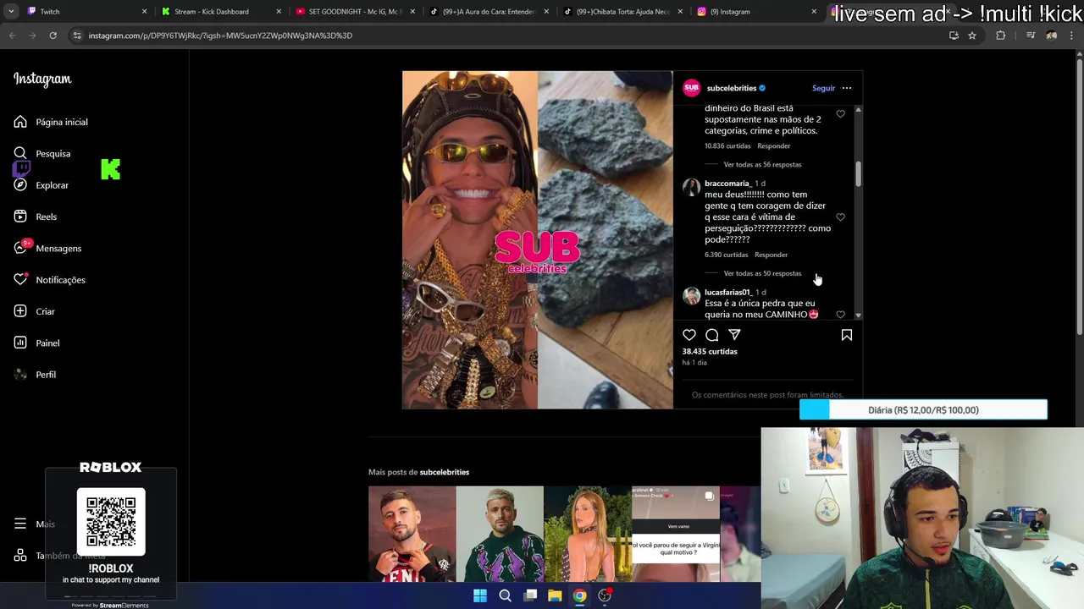Open Perfil avatar in sidebar
Screen dimensions: 1084x609
point(20,374)
